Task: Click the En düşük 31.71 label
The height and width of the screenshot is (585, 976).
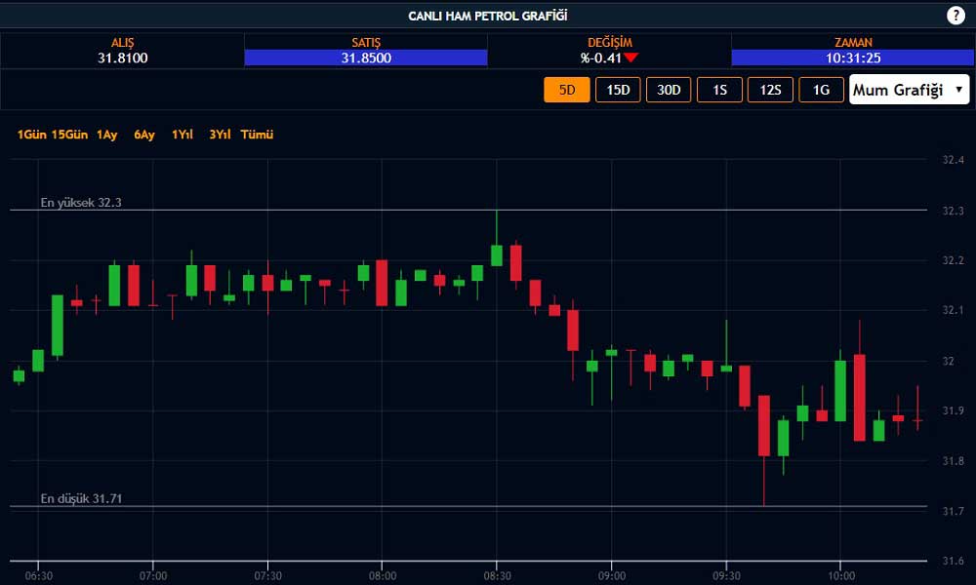Action: click(81, 498)
